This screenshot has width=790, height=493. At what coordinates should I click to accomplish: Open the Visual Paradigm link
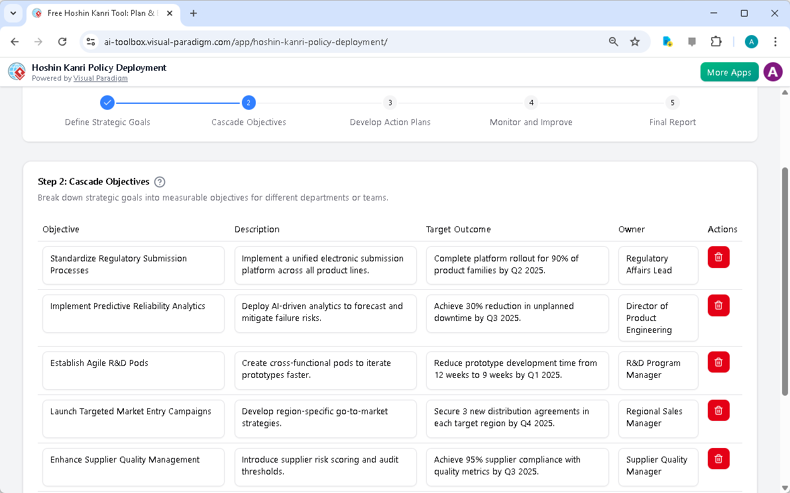click(101, 78)
